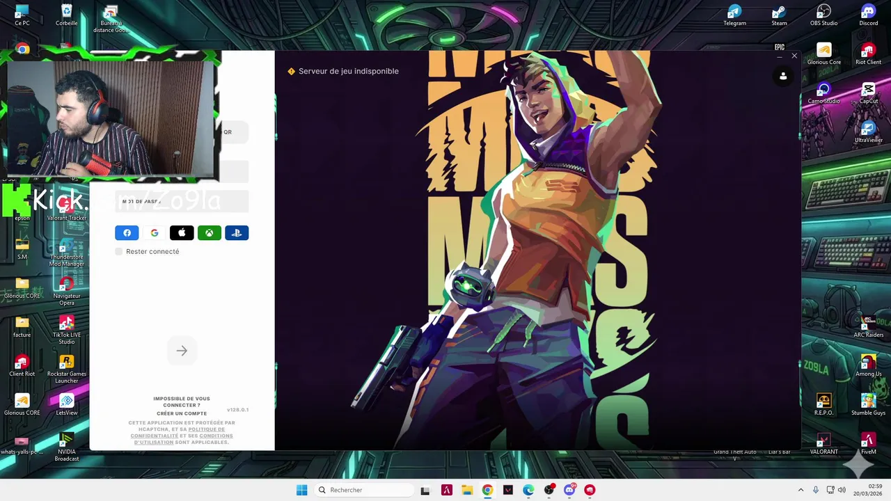Switch to Google Chrome on the taskbar
This screenshot has width=891, height=501.
tap(487, 490)
